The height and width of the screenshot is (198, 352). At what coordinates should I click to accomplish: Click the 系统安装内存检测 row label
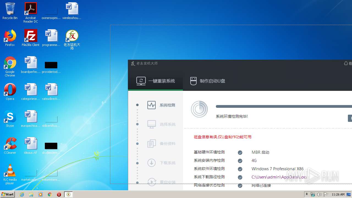[x=209, y=160]
